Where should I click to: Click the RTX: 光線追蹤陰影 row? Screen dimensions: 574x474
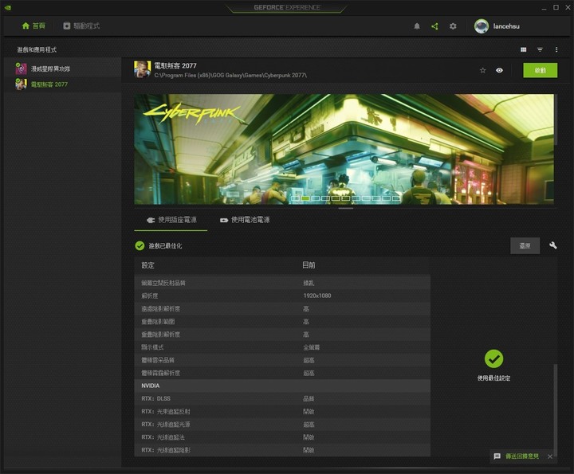pyautogui.click(x=282, y=450)
